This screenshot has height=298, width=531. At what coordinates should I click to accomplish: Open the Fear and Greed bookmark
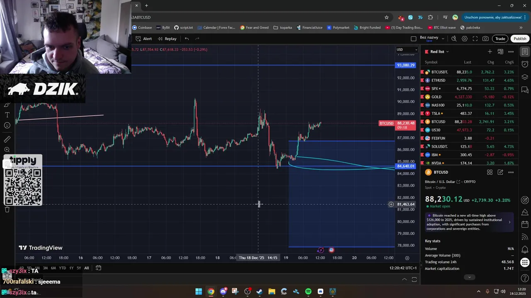click(254, 28)
